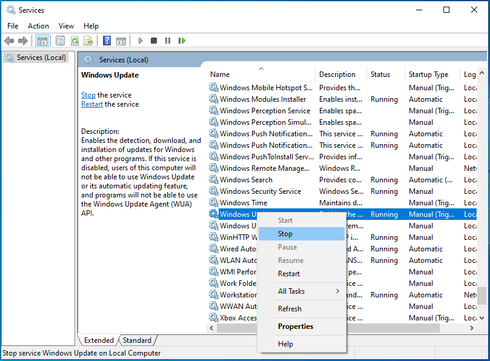This screenshot has height=361, width=490.
Task: Click the Properties toolbar icon
Action: pos(60,41)
